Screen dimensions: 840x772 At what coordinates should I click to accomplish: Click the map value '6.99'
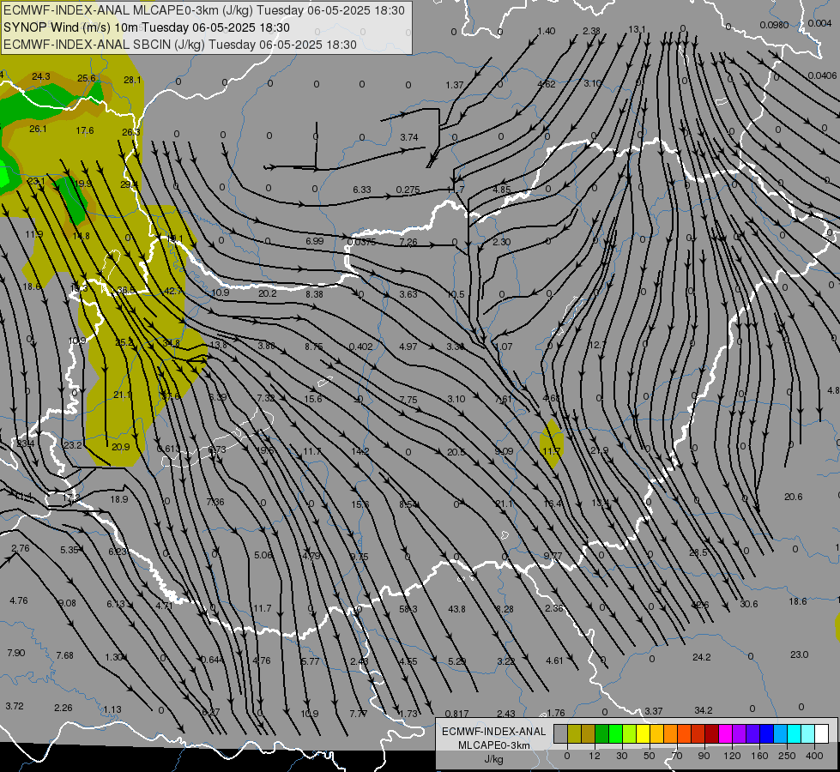tap(315, 241)
